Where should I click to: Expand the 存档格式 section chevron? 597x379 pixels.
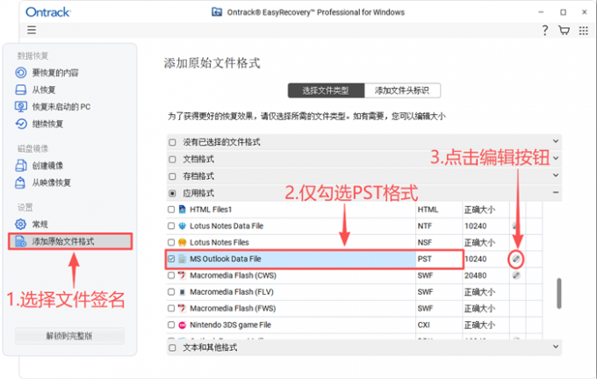click(x=556, y=175)
